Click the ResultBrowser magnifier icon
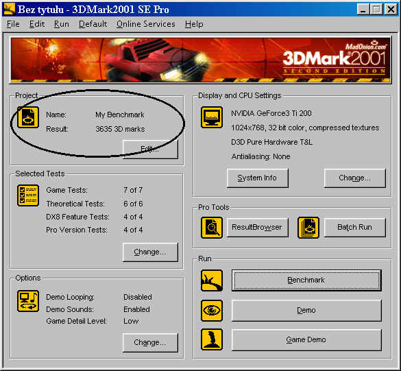Screen dimensions: 401x371 point(212,228)
